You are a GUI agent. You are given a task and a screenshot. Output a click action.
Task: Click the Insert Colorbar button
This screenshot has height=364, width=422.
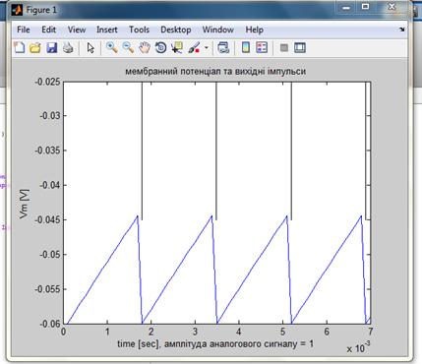tap(246, 48)
